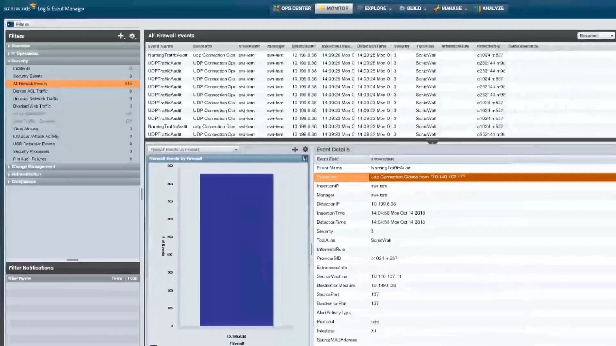The height and width of the screenshot is (346, 616).
Task: Open the Filters panel gear settings
Action: 132,36
